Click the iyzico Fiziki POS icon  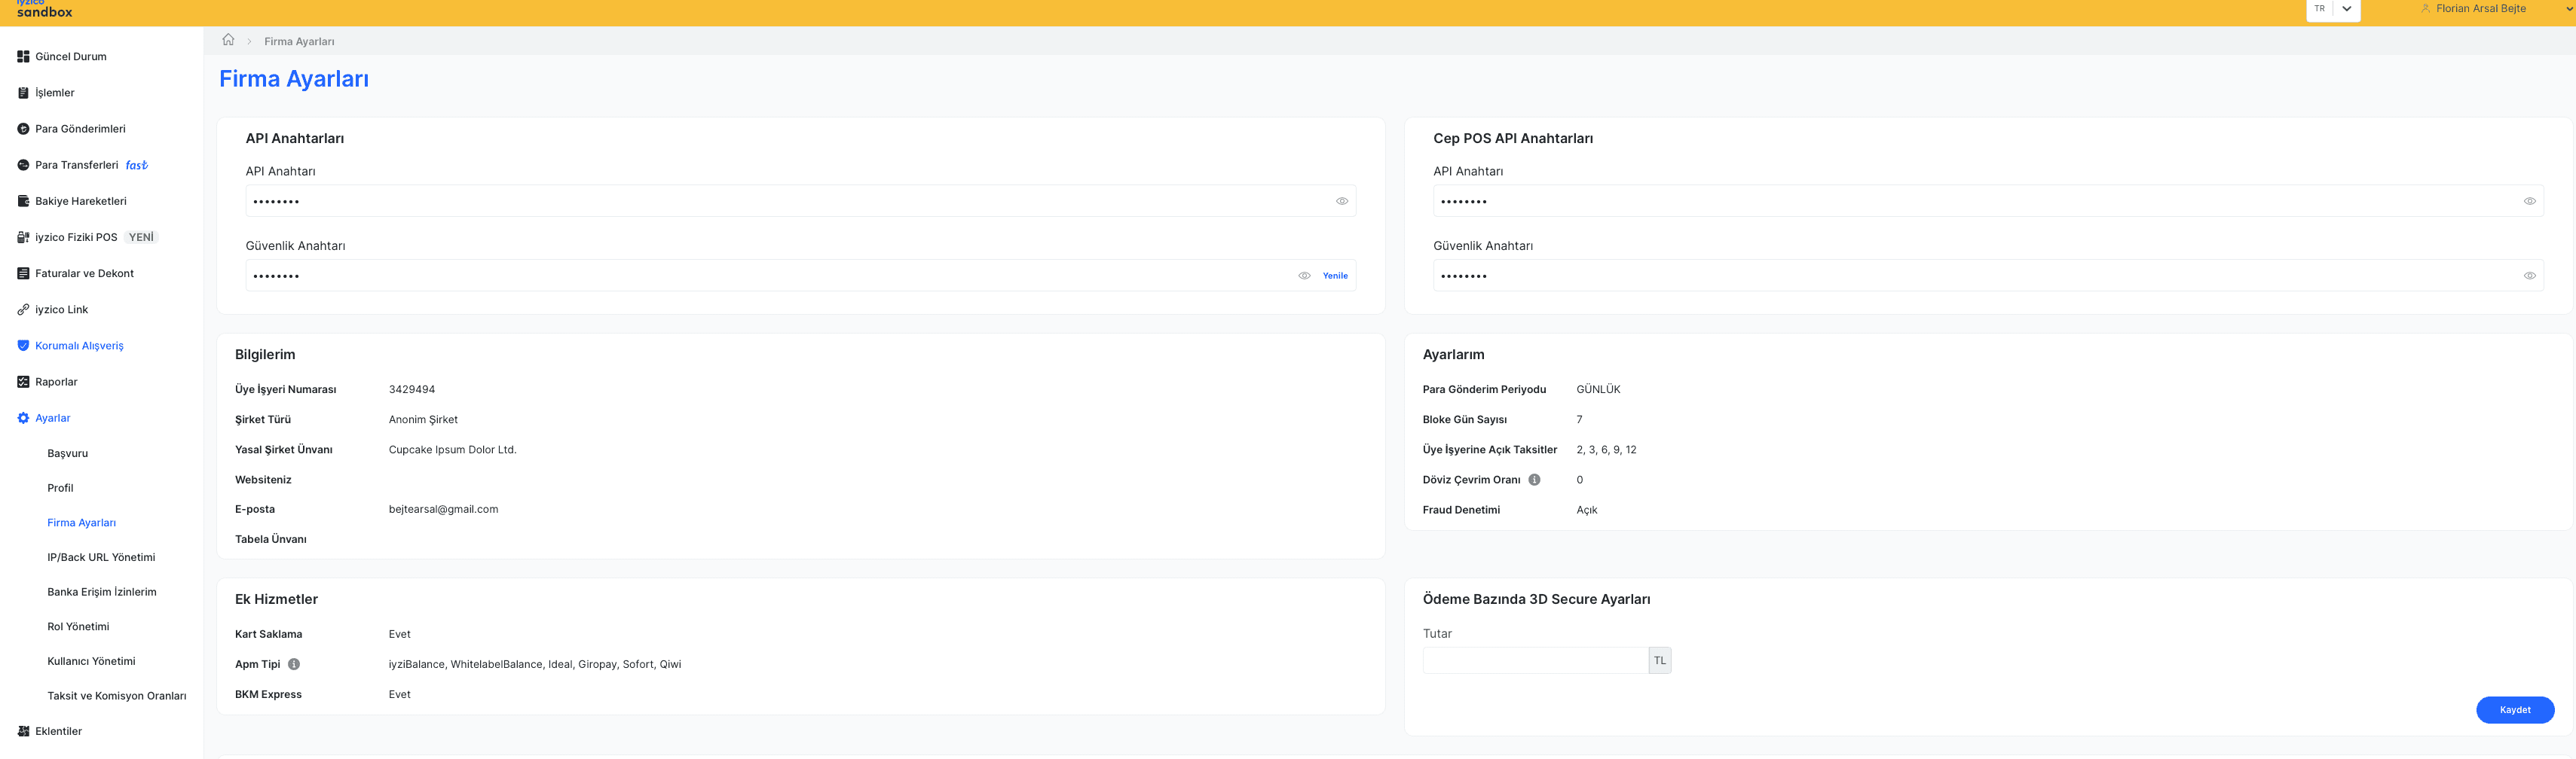(23, 238)
